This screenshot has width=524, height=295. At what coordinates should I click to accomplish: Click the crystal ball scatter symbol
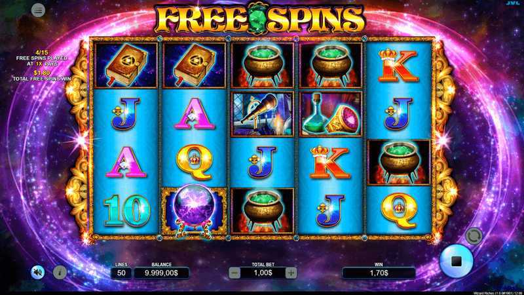(194, 211)
